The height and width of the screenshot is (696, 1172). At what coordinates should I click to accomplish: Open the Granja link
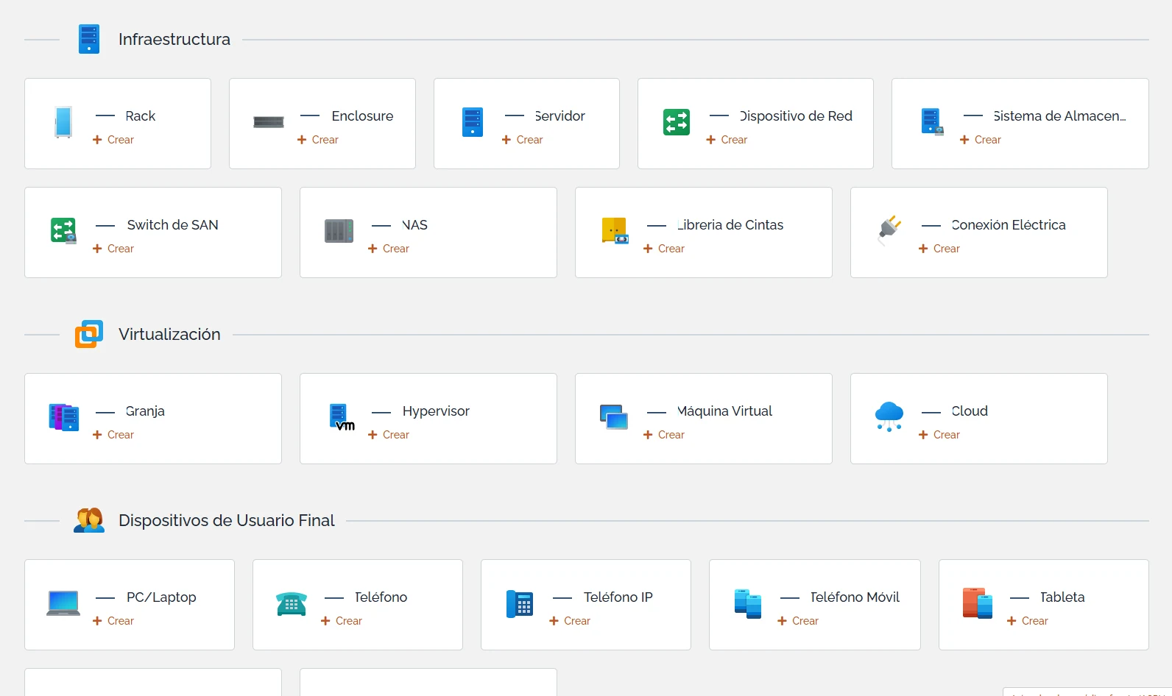(x=145, y=411)
